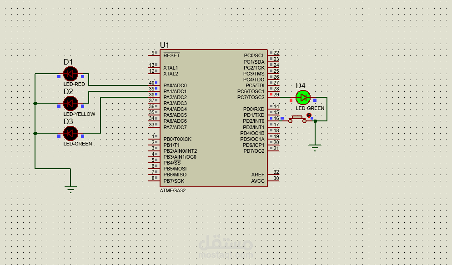Click the PD5/OC1A pin label
Viewport: 452px width, 265px height.
point(252,139)
